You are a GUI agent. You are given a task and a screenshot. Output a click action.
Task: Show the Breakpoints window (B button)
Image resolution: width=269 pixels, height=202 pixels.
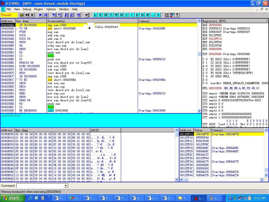[142, 15]
